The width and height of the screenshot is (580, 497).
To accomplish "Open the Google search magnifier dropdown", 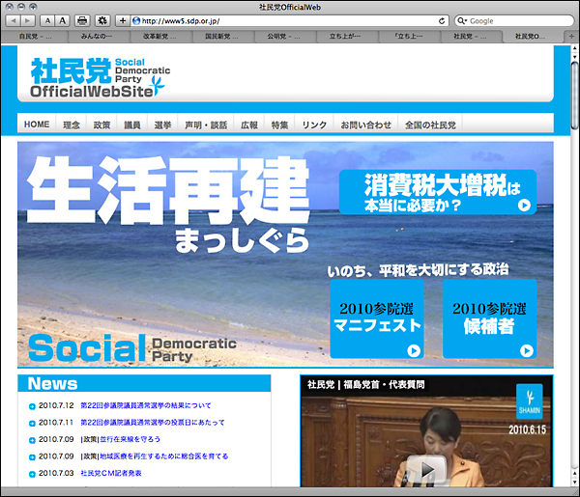I will pos(463,20).
